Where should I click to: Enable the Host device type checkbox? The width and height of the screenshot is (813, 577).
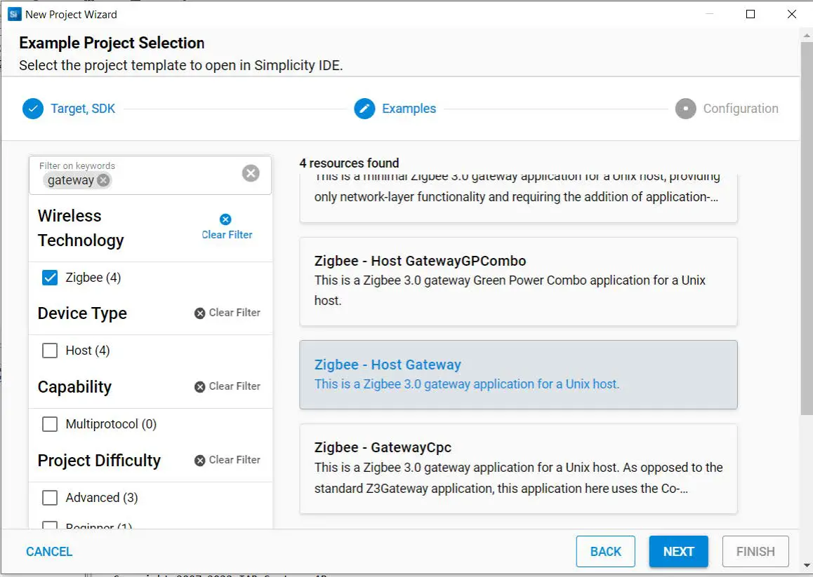(50, 351)
